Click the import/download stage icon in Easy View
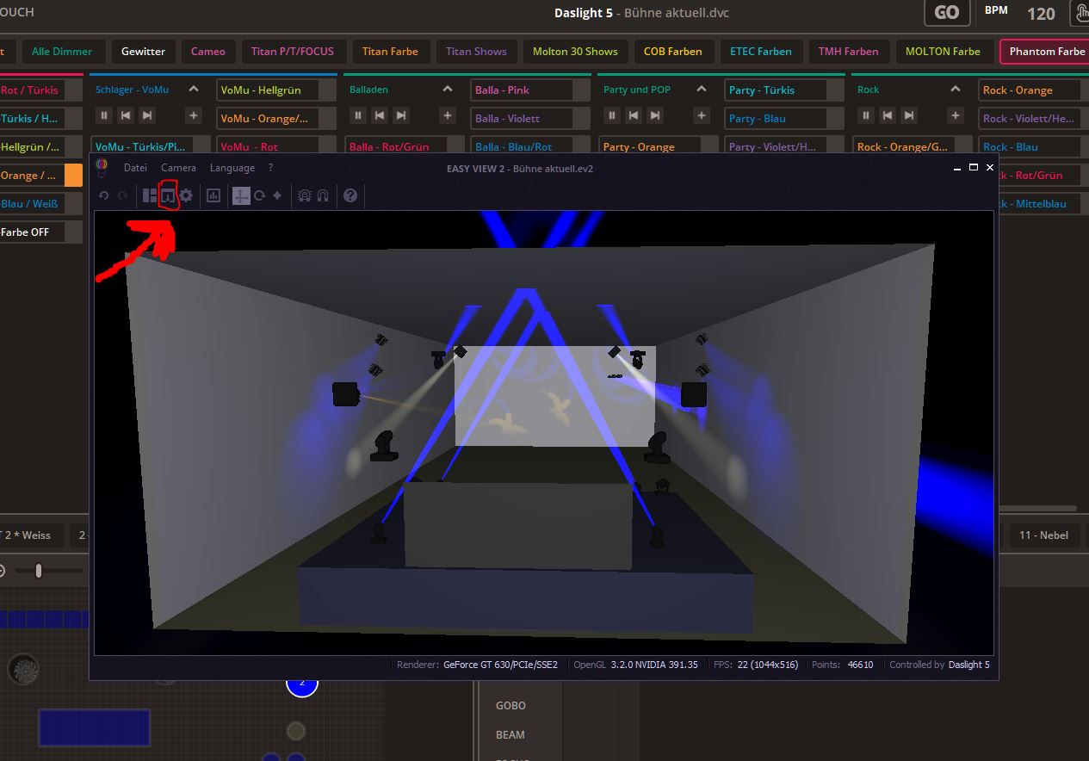The height and width of the screenshot is (761, 1089). 168,195
